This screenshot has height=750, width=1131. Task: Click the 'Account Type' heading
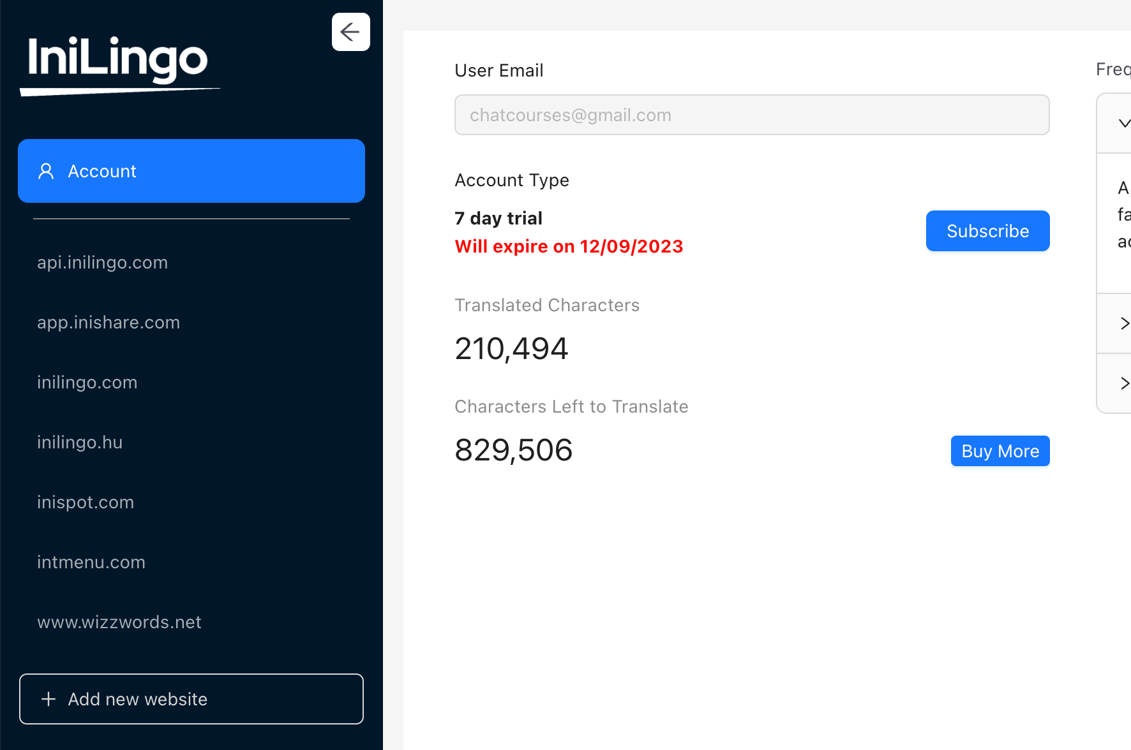pos(512,180)
